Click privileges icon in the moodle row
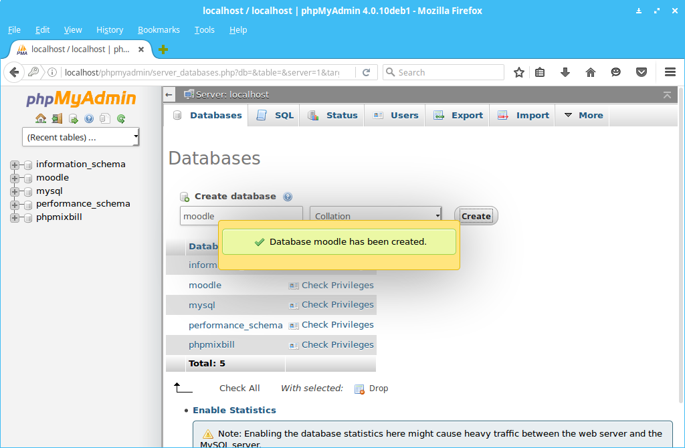Viewport: 685px width, 448px height. pos(294,286)
